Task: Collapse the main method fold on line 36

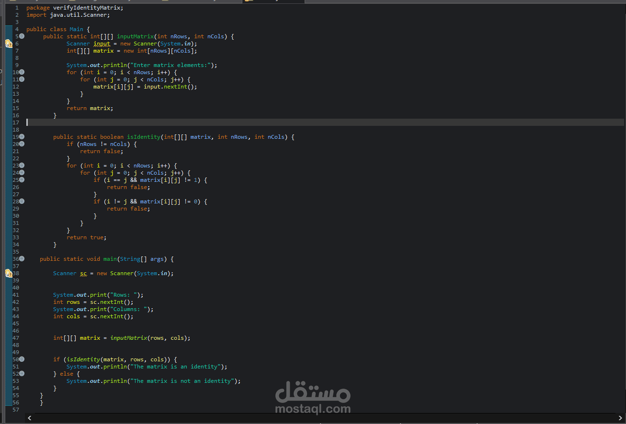Action: pyautogui.click(x=22, y=259)
